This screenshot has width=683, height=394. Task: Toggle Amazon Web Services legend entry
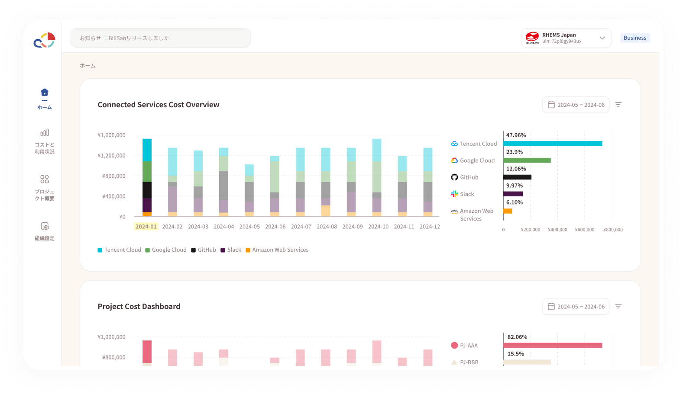pyautogui.click(x=277, y=250)
